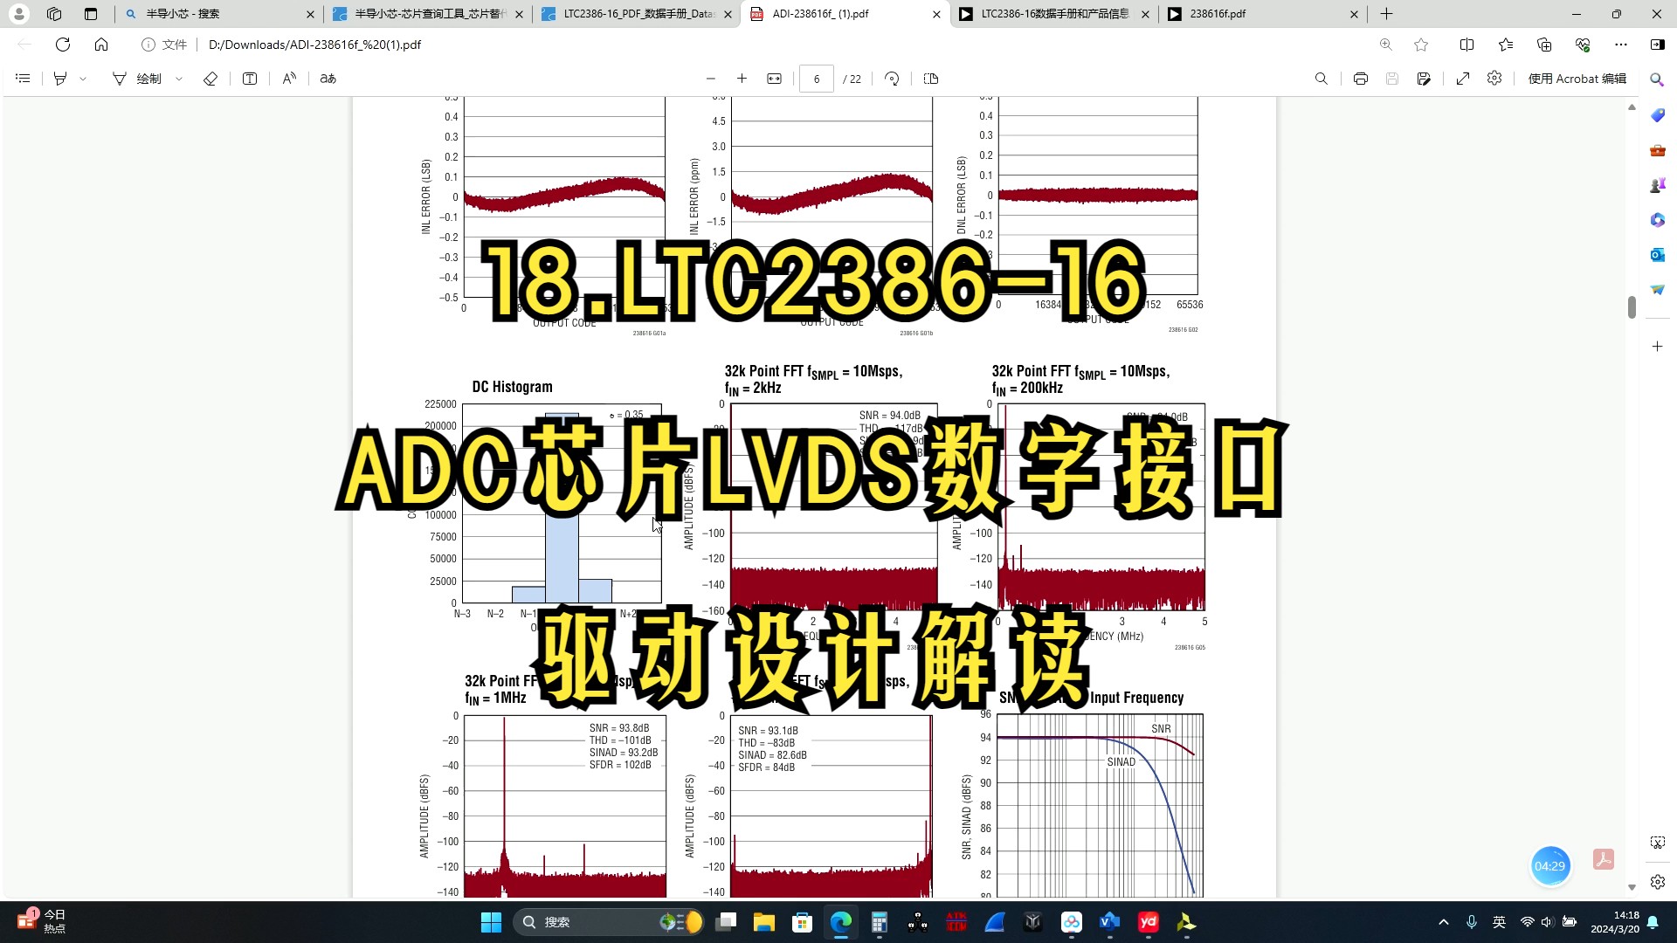Open browser essentials icon

click(x=1583, y=45)
